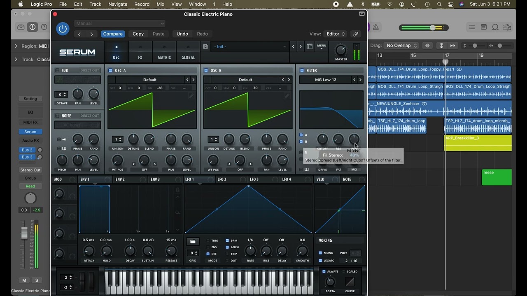
Task: Click the Wi-Fi status icon
Action: (389, 4)
